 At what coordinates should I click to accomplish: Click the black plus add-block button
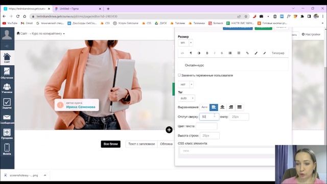(x=169, y=130)
